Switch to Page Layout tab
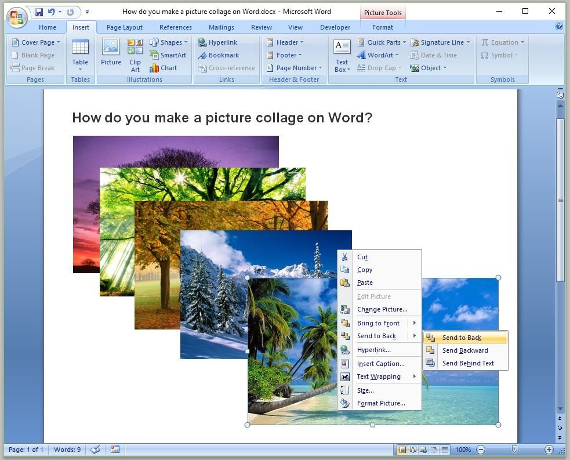The image size is (570, 460). tap(124, 27)
